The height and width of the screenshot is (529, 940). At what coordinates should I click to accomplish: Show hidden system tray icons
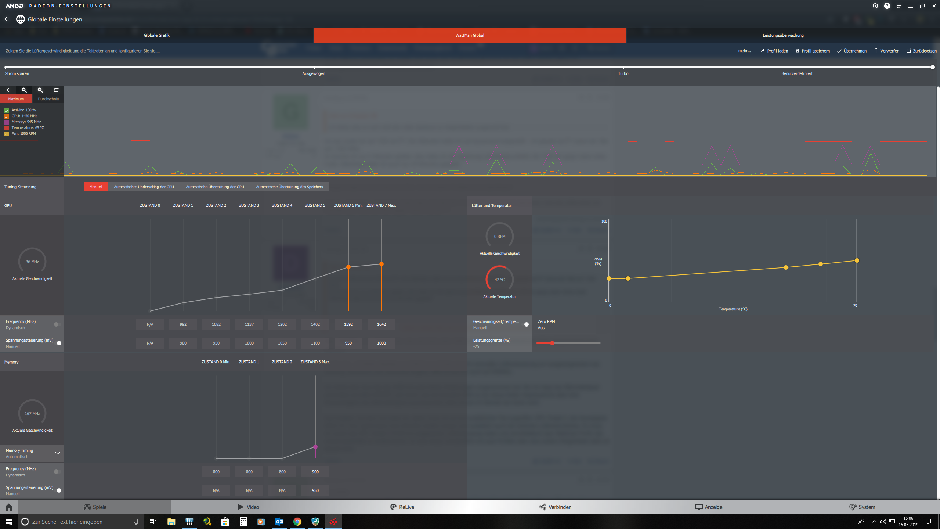pyautogui.click(x=874, y=522)
